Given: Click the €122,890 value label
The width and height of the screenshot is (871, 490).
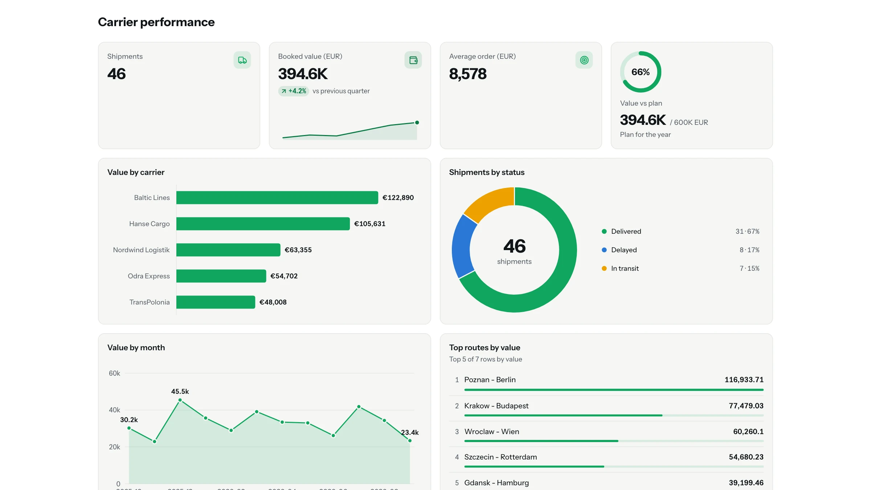Looking at the screenshot, I should tap(398, 198).
